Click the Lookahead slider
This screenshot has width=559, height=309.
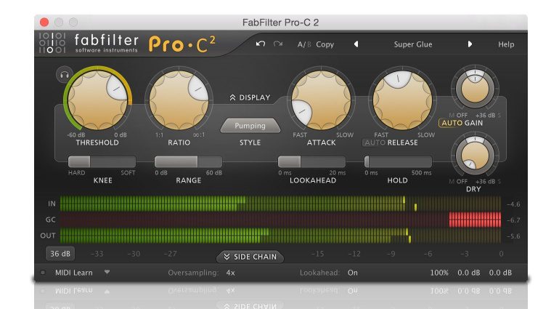click(x=311, y=161)
